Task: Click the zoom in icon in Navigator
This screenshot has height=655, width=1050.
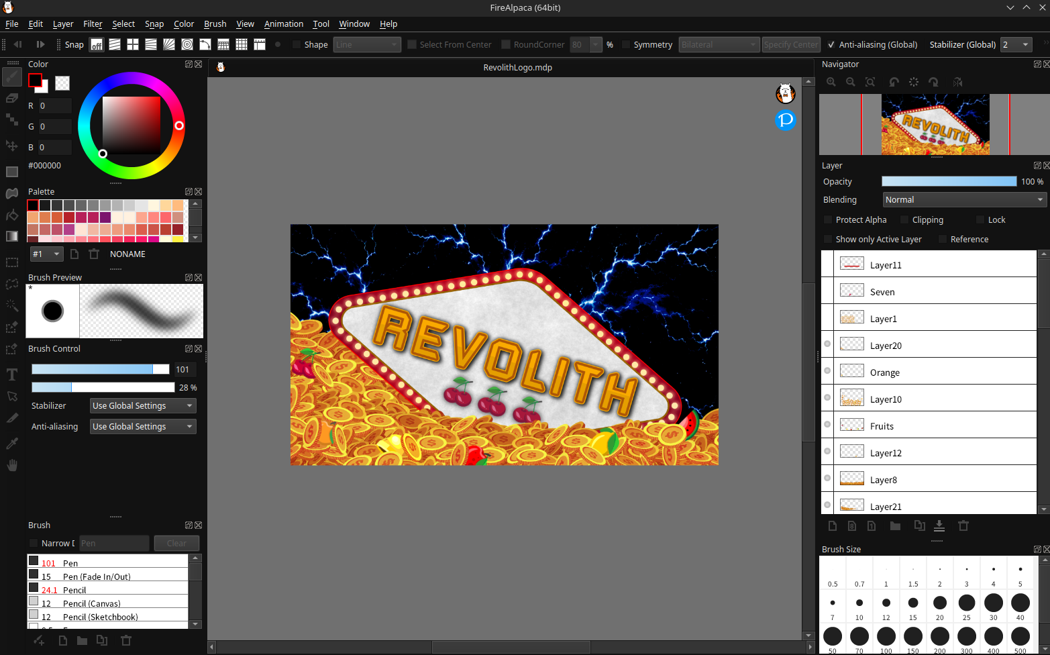Action: [831, 82]
